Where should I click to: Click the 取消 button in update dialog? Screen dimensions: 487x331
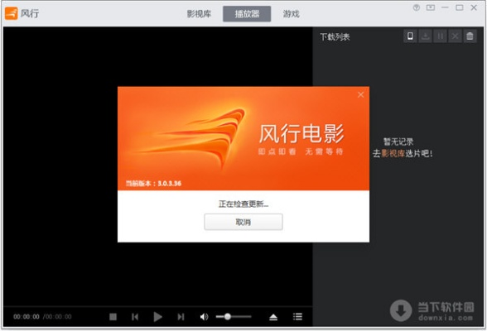[x=243, y=222]
